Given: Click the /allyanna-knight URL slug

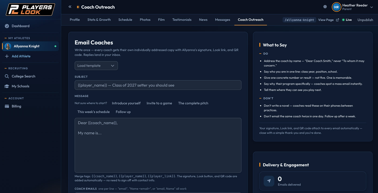Looking at the screenshot, I should click(x=299, y=20).
